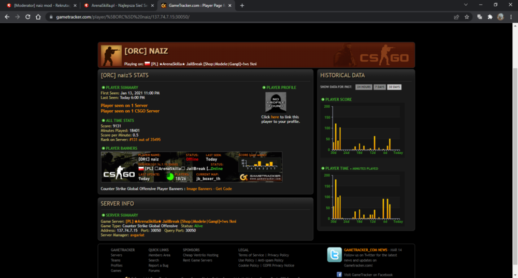Open the Privacy Policy link

point(278,255)
